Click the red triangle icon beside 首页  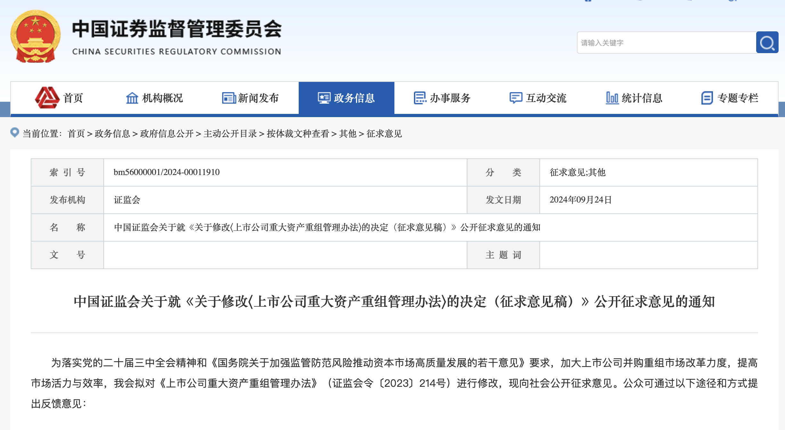47,98
